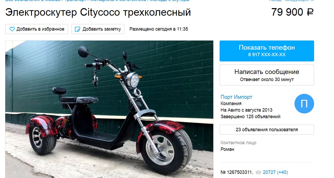Click the eye views icon near the ad number

(258, 172)
